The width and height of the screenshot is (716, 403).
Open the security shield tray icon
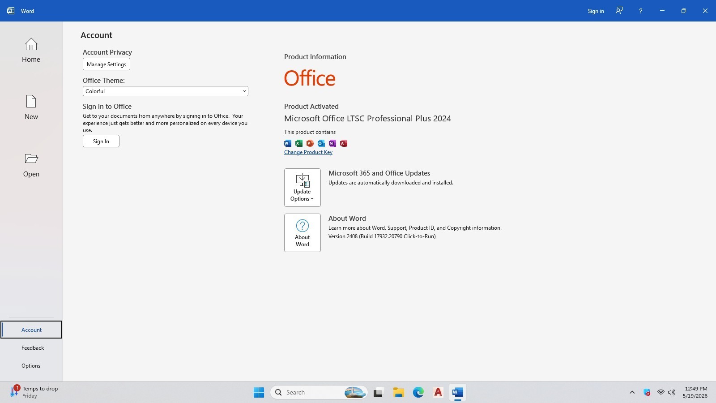(x=647, y=393)
